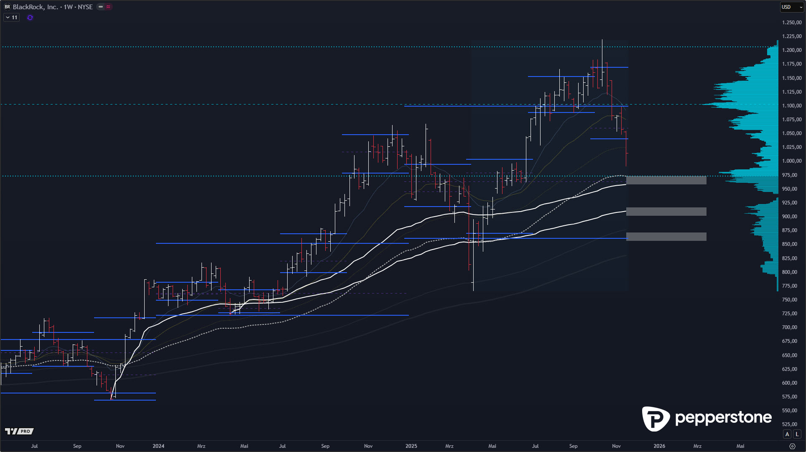Click the bottom gray zone rectangle near 860
The height and width of the screenshot is (452, 806).
[x=666, y=237]
